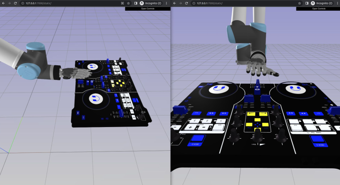
Task: Open the side panel in the right window
Action: [x=307, y=3]
